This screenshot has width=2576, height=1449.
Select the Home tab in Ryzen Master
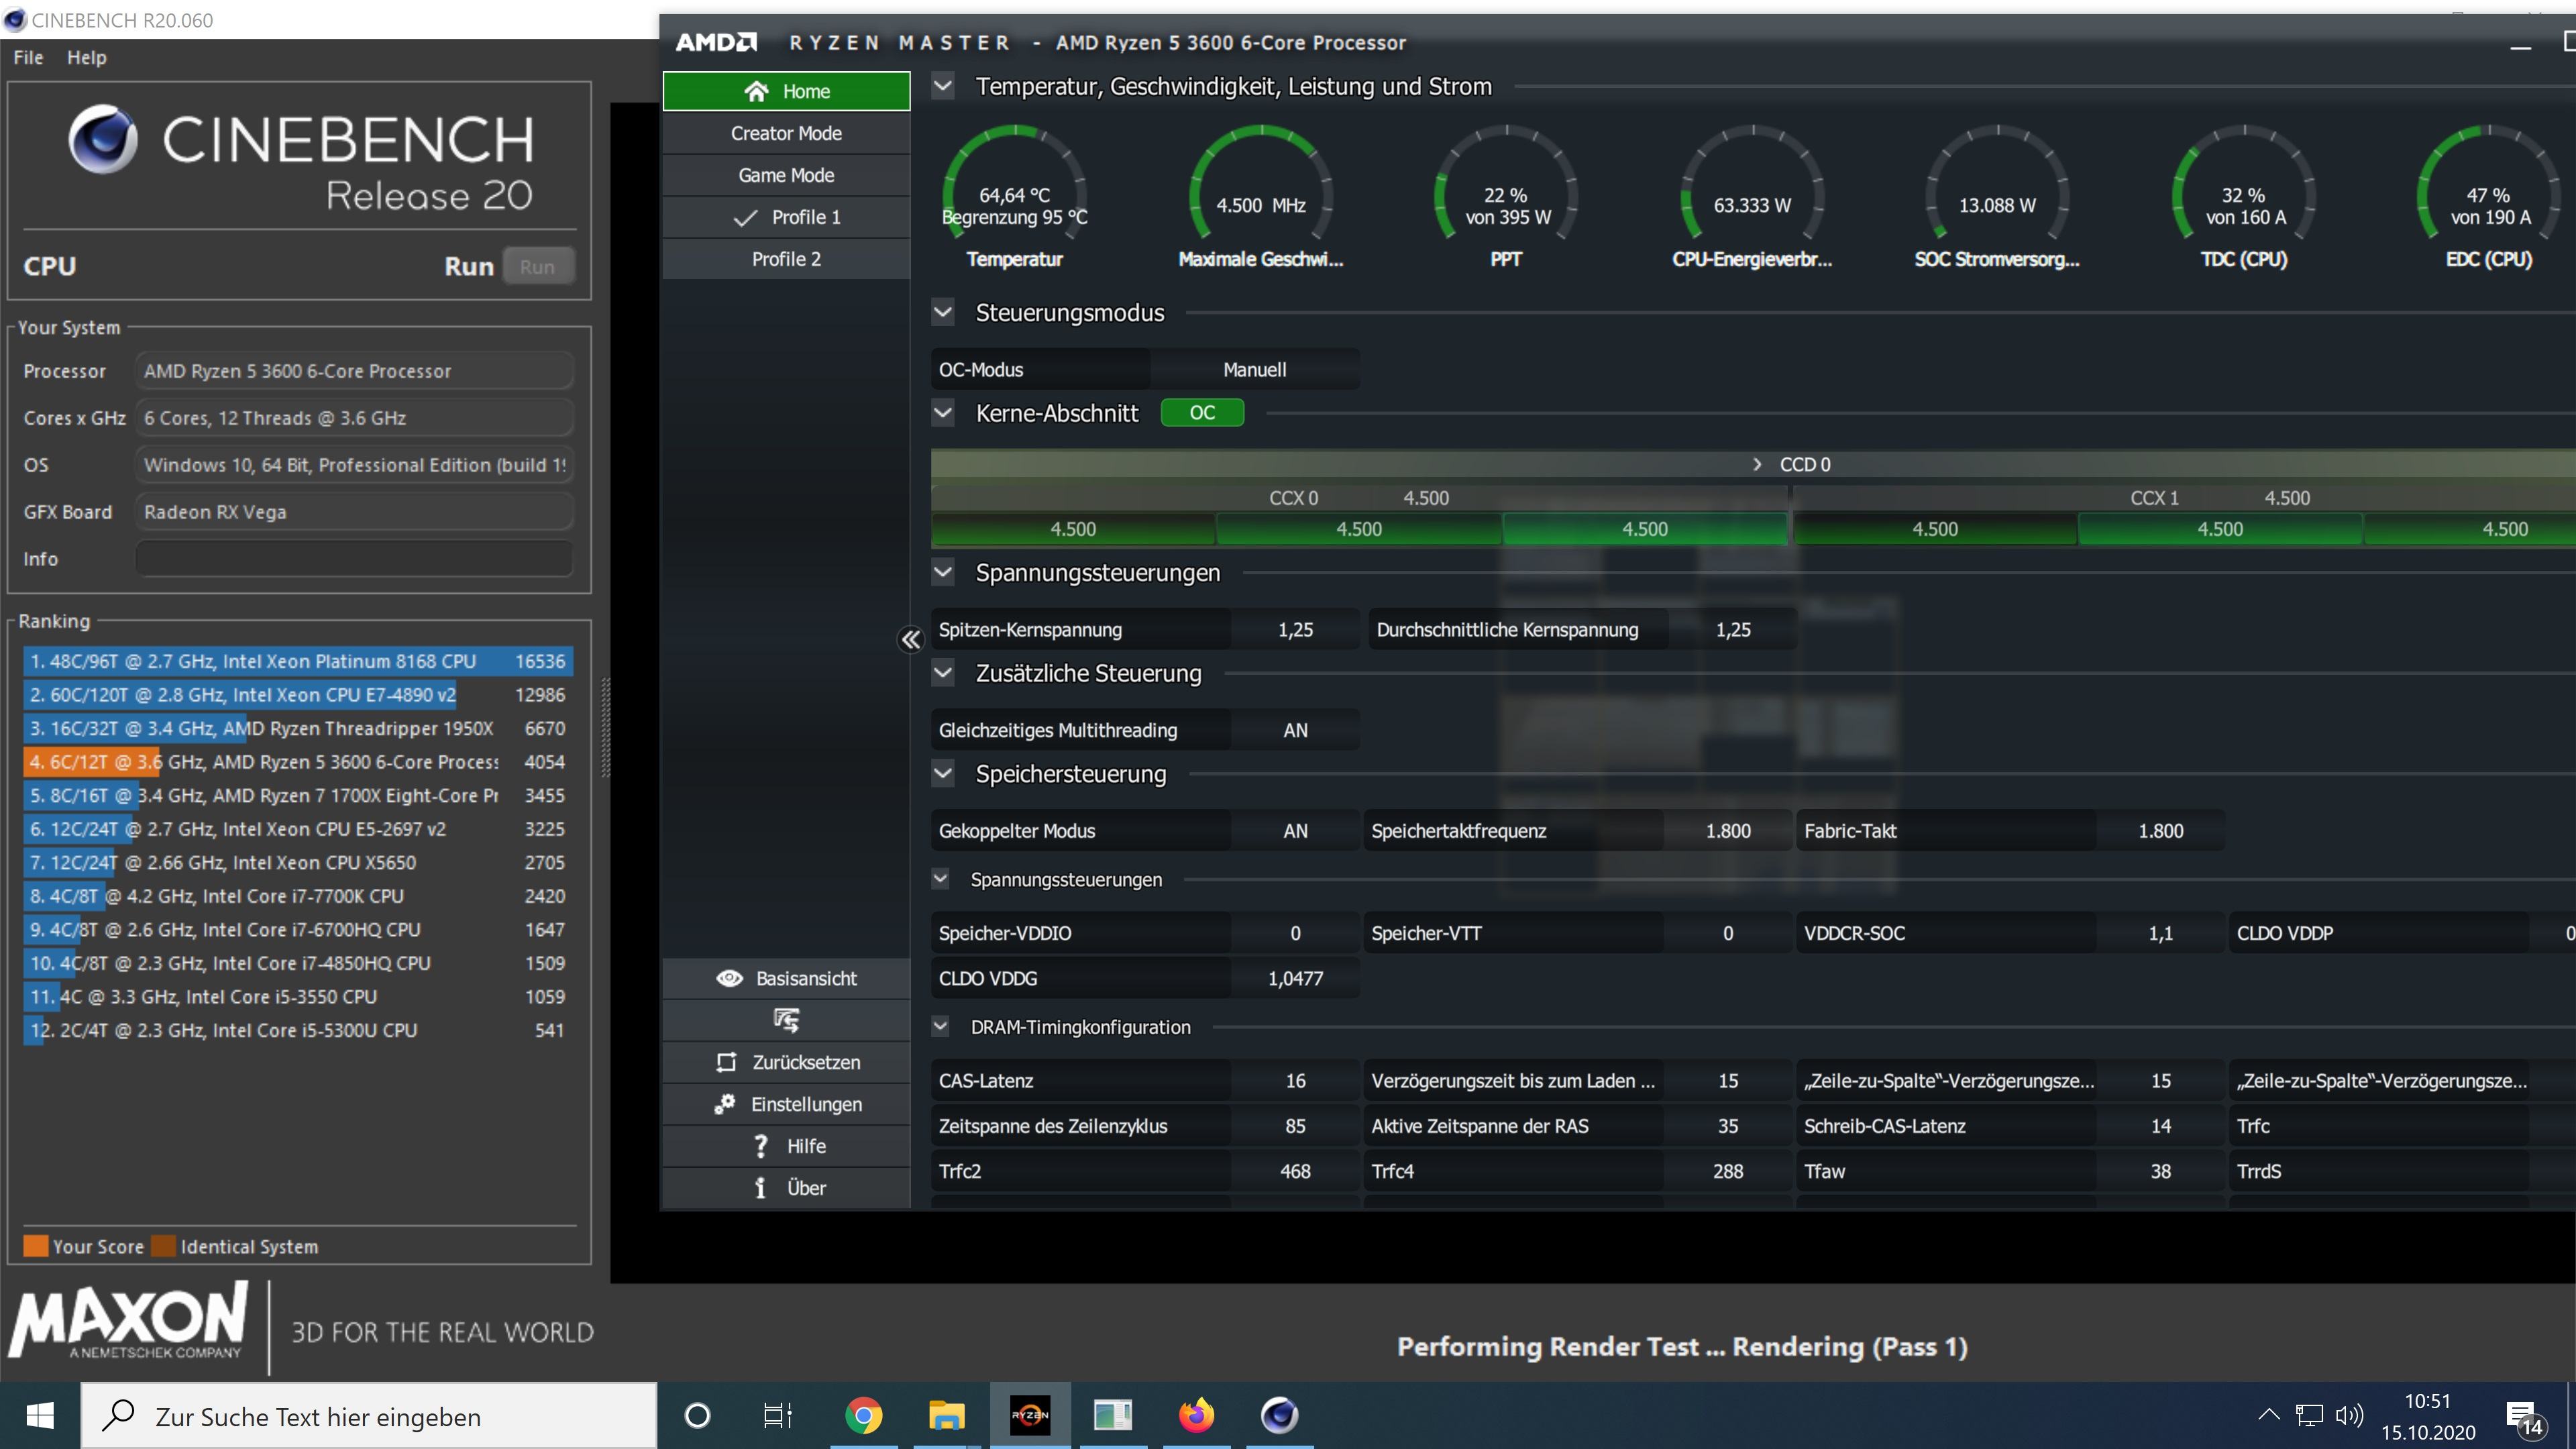[x=788, y=91]
